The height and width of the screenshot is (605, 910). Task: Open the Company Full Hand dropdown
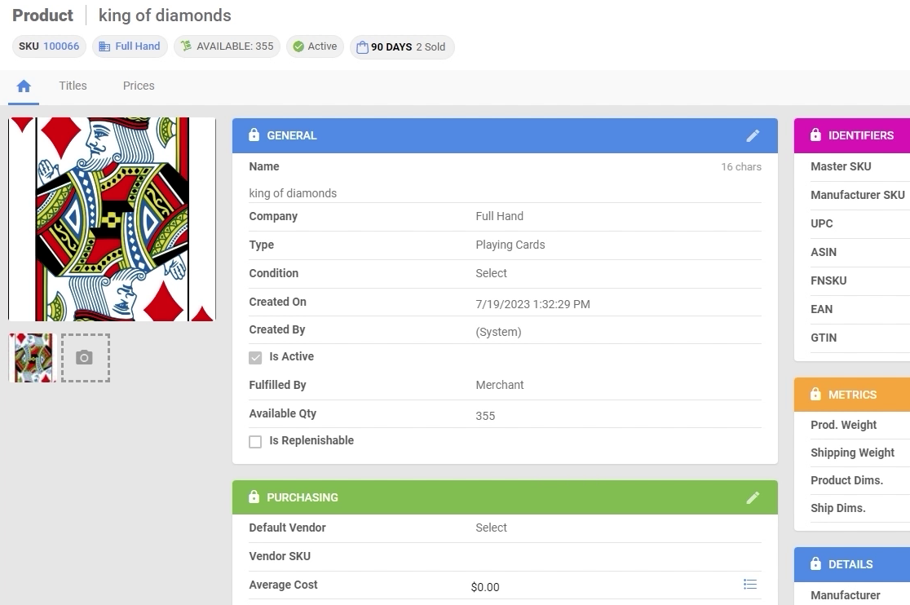[618, 216]
